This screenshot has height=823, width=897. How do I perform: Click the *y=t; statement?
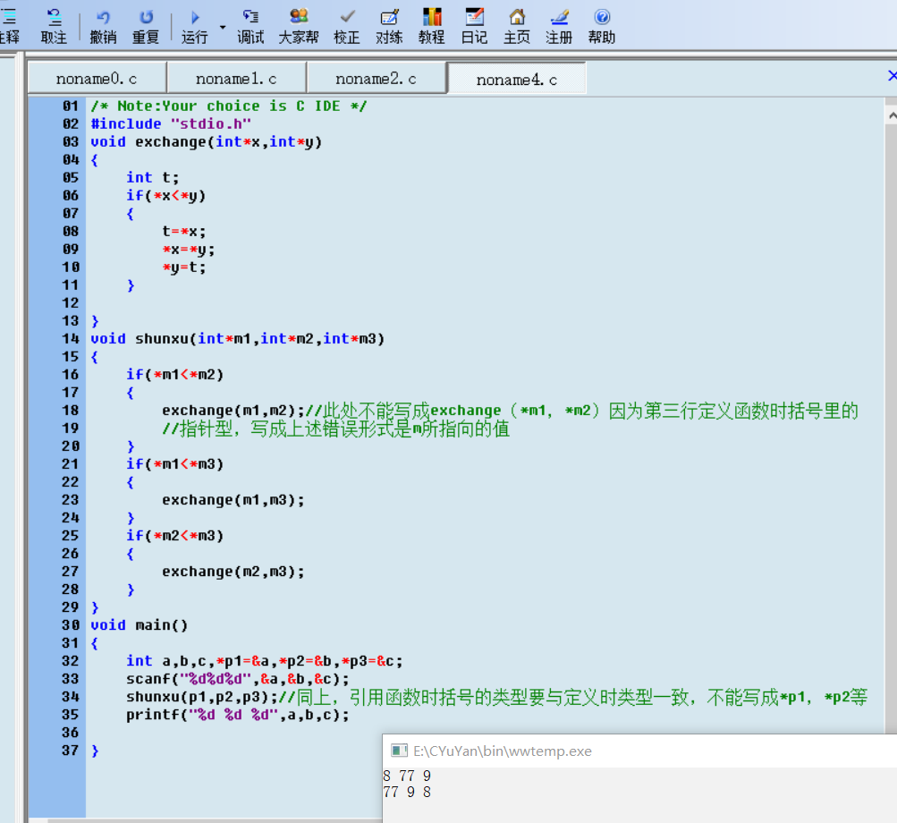pos(183,267)
